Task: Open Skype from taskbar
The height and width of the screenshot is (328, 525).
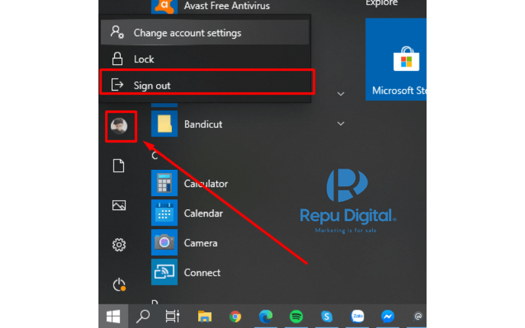Action: [x=326, y=316]
